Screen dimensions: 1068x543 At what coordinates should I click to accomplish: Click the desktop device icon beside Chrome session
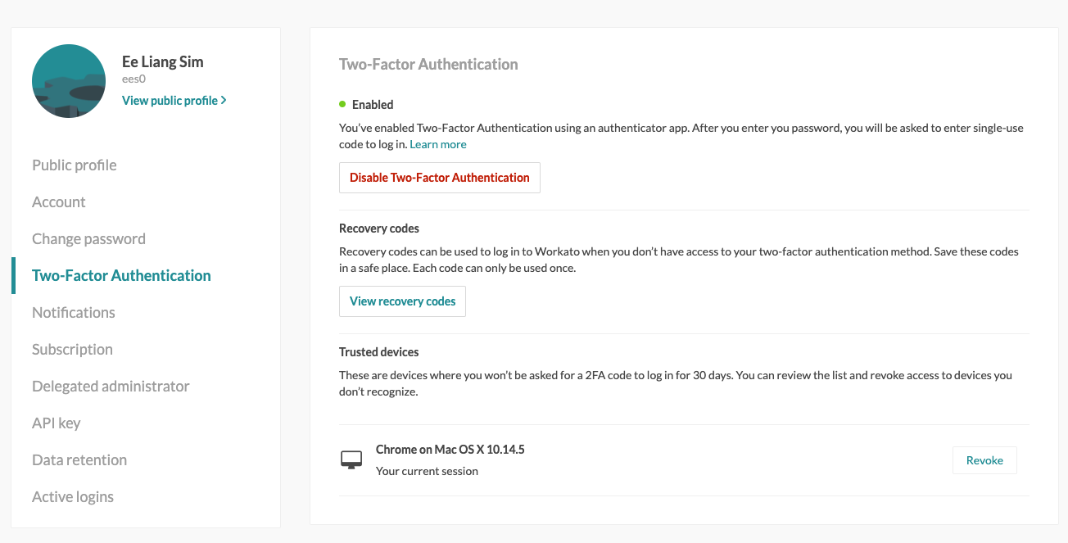click(x=351, y=459)
